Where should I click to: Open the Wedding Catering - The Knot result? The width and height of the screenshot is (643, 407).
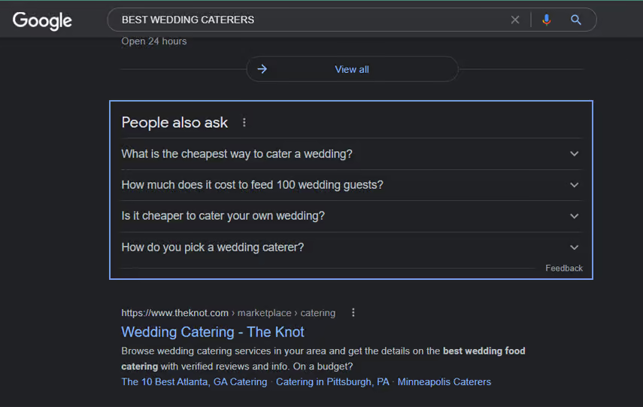coord(212,332)
